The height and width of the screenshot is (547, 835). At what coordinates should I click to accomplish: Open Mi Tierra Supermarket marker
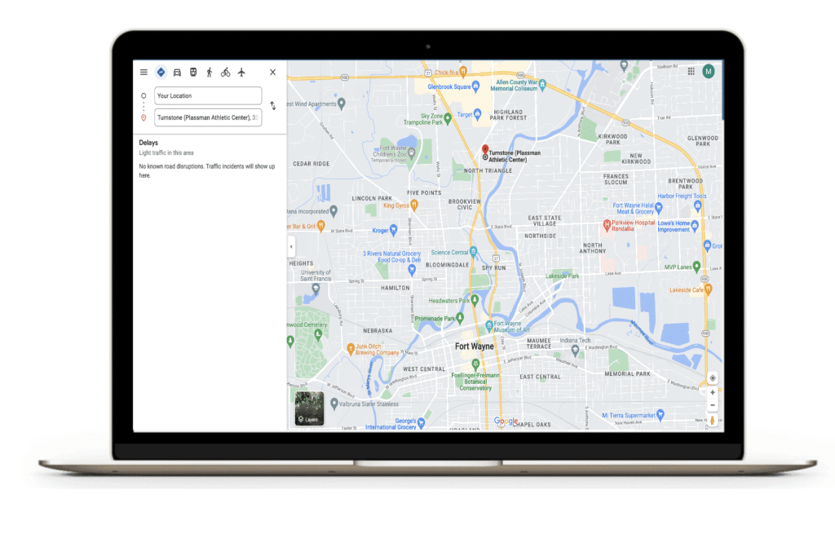pyautogui.click(x=660, y=414)
